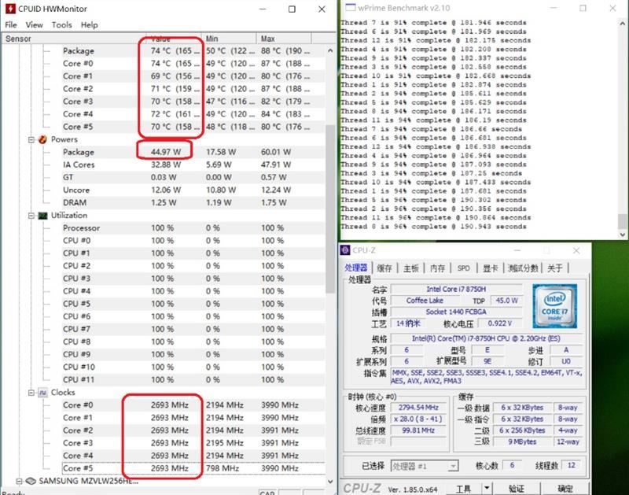
Task: Open the View menu in HWMonitor
Action: pyautogui.click(x=34, y=25)
